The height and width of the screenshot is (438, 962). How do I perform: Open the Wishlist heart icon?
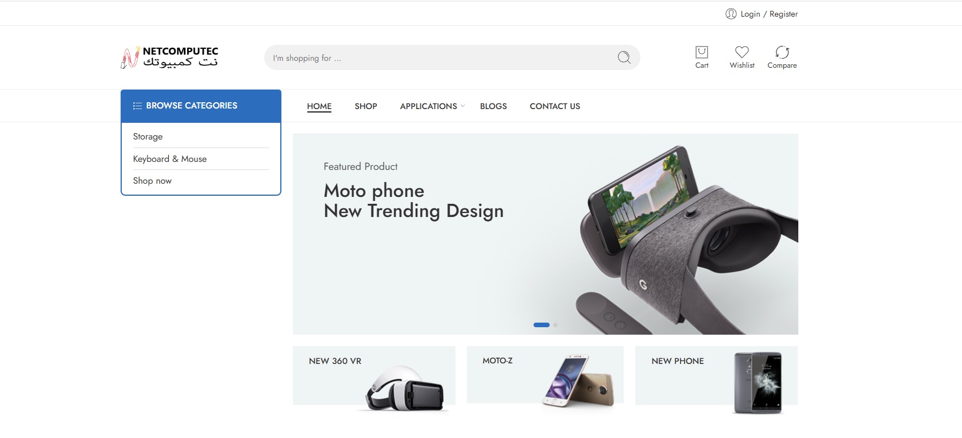point(741,52)
